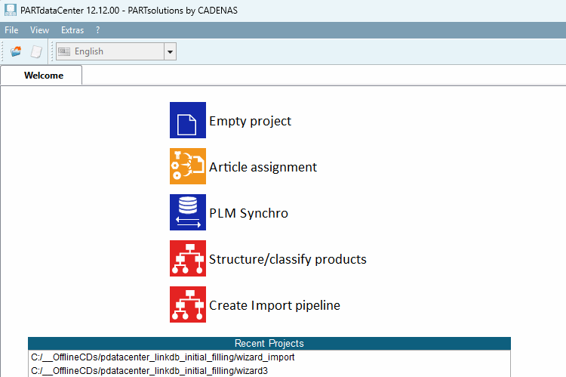Click the PARTdataCenter app icon in title bar
Image resolution: width=566 pixels, height=377 pixels.
click(10, 10)
